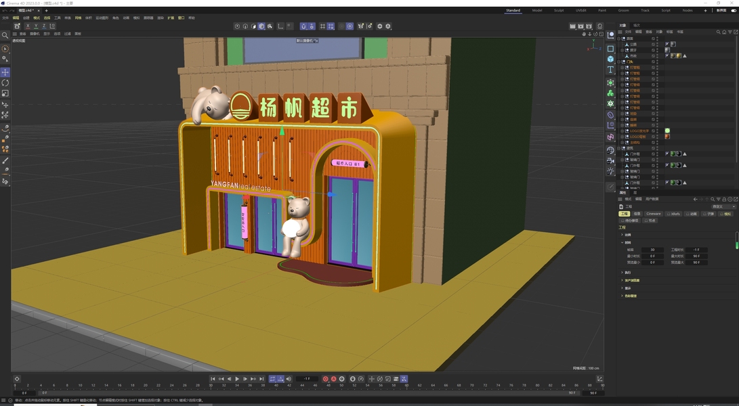Screen dimensions: 739x406
Task: Open the 文件 menu in menu bar
Action: [x=5, y=18]
